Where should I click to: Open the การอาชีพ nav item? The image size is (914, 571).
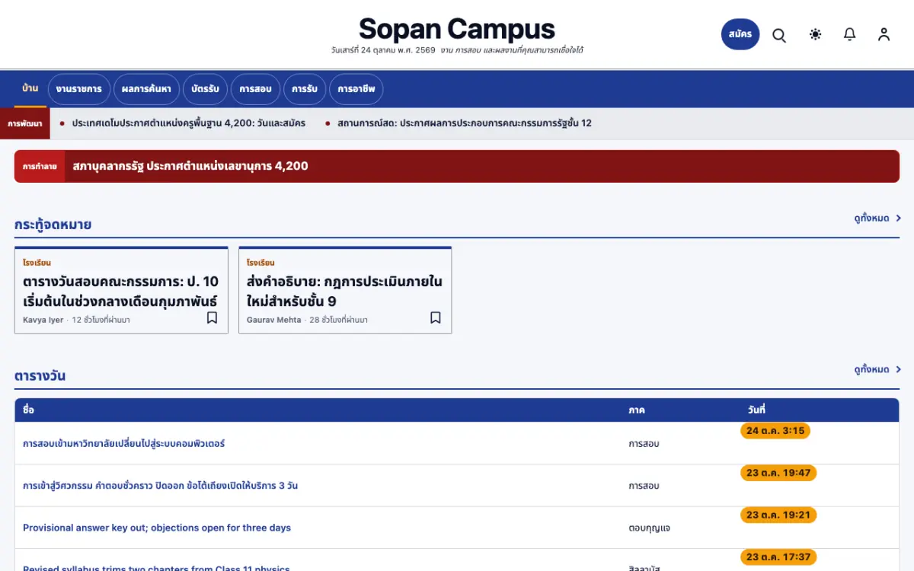(356, 89)
